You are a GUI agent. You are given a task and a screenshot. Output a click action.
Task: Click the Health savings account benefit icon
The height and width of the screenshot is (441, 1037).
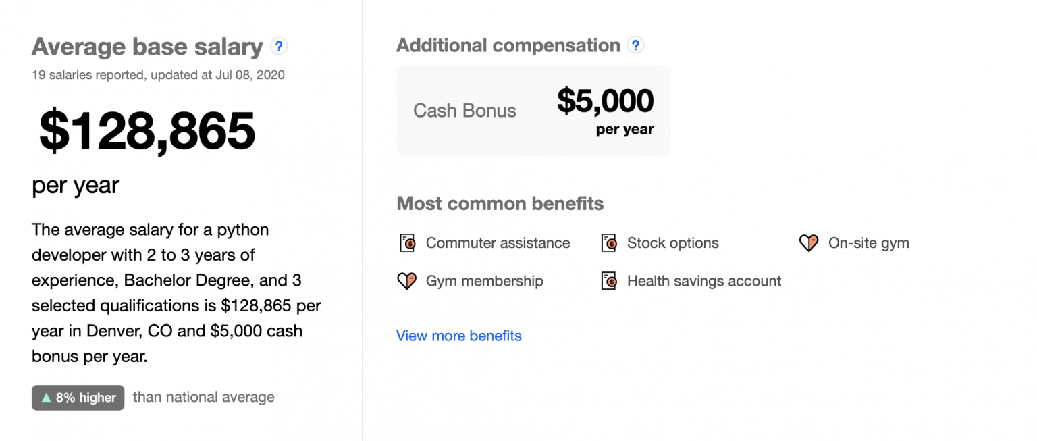click(609, 280)
